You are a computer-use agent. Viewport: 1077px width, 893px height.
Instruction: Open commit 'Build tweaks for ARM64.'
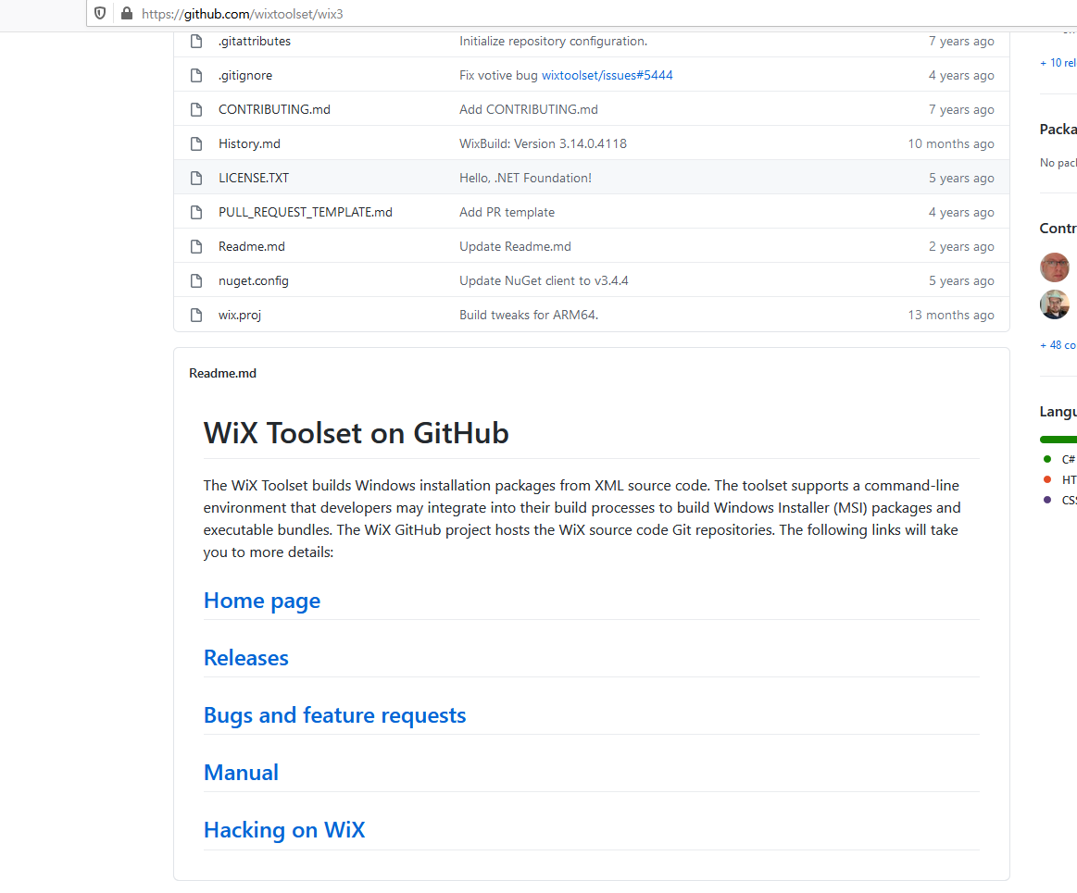pyautogui.click(x=529, y=316)
